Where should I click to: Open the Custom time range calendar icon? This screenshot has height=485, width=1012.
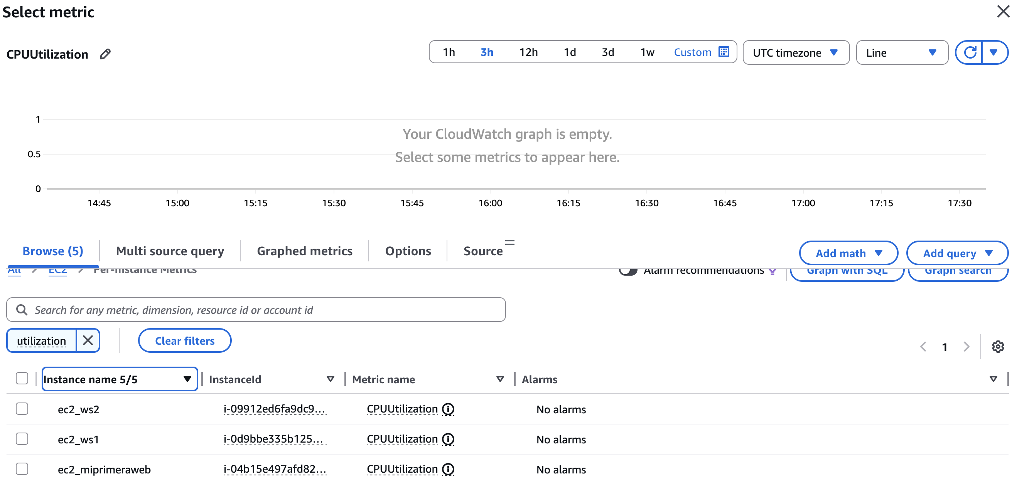pos(723,52)
